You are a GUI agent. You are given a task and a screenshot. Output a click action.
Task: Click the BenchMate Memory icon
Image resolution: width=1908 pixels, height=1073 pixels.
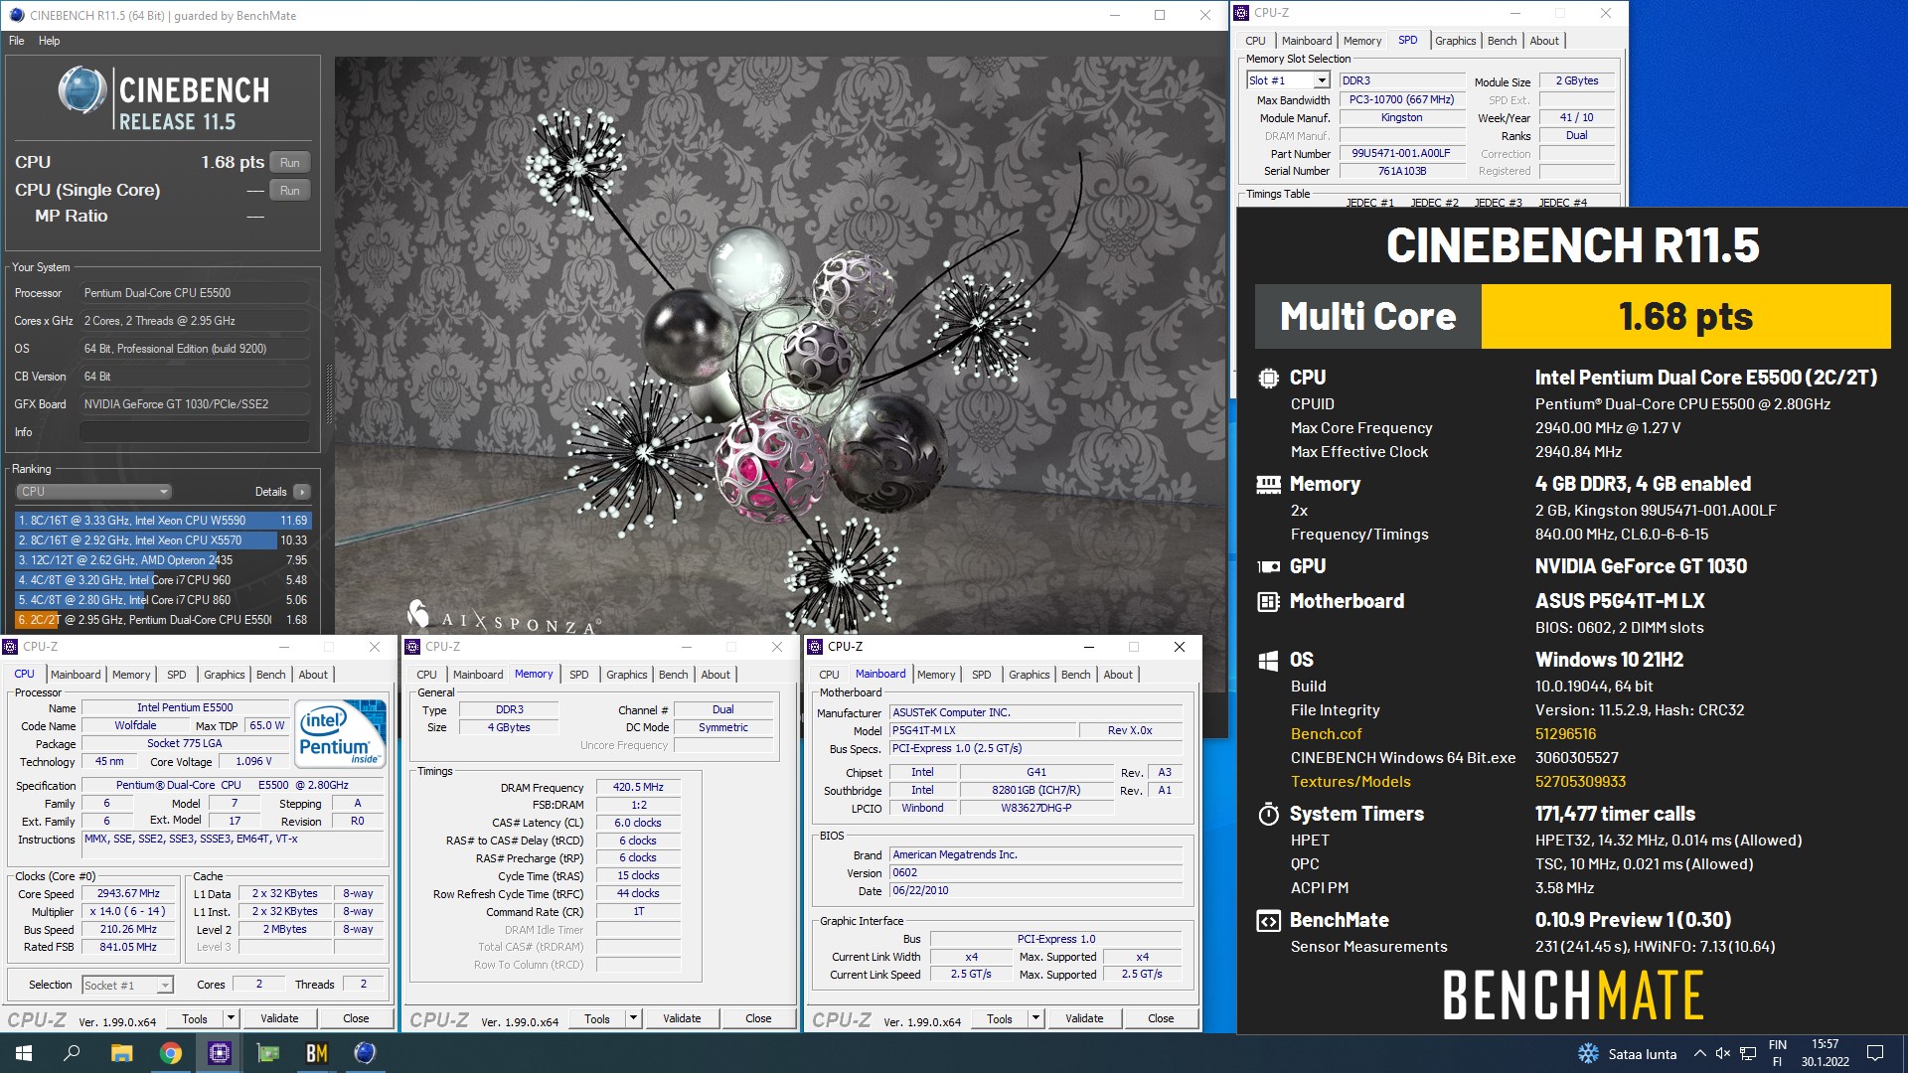click(1268, 485)
